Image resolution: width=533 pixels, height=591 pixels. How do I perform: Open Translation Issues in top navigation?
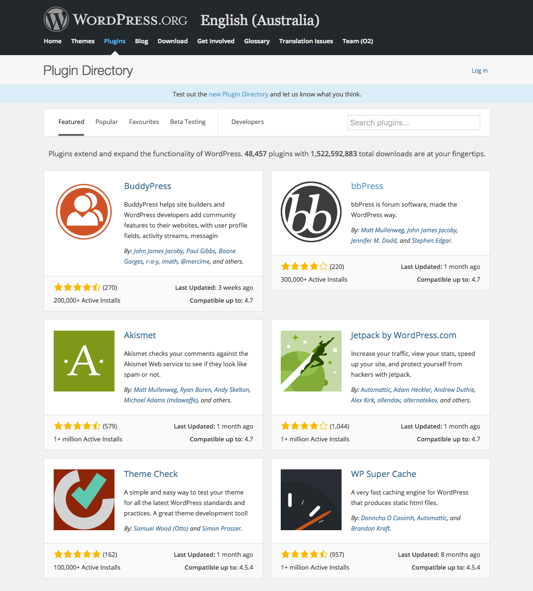[x=306, y=41]
